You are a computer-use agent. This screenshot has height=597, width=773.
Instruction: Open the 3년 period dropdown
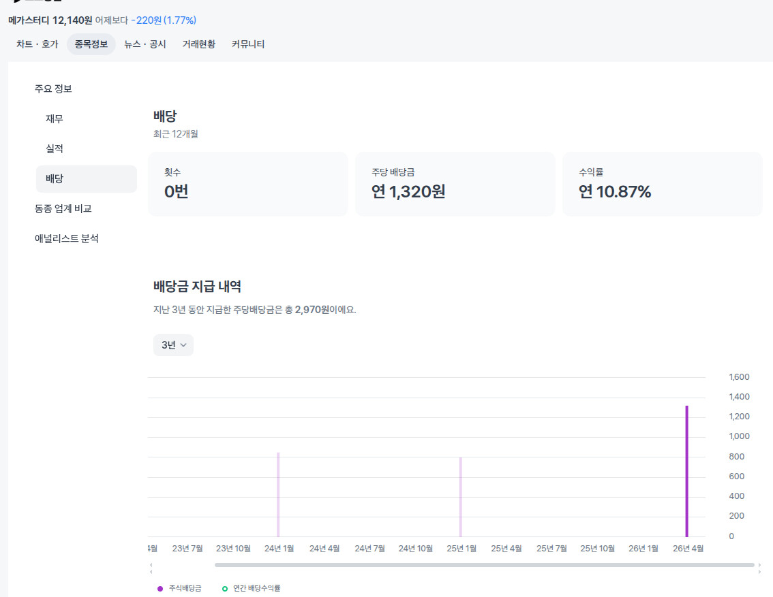click(x=173, y=345)
